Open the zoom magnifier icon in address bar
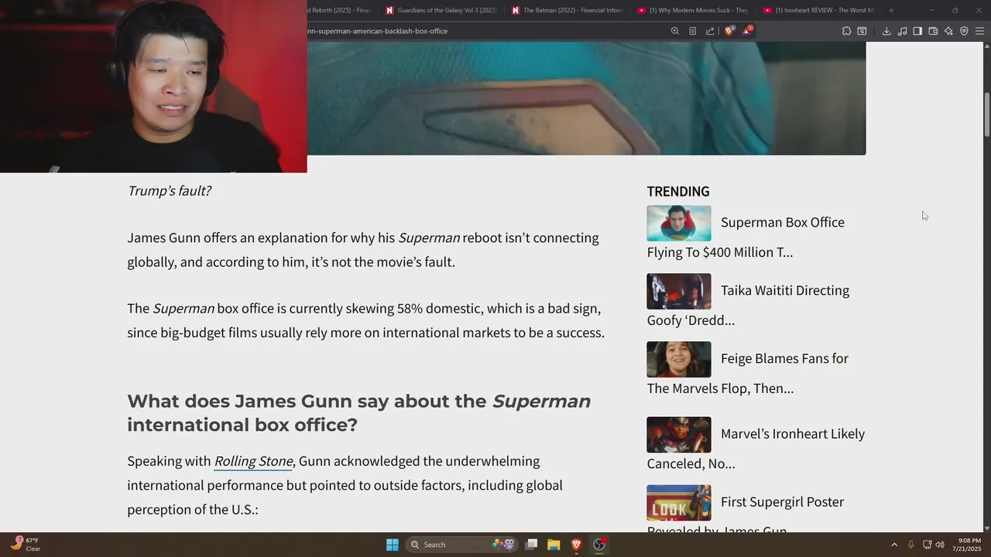Image resolution: width=991 pixels, height=557 pixels. [x=675, y=31]
